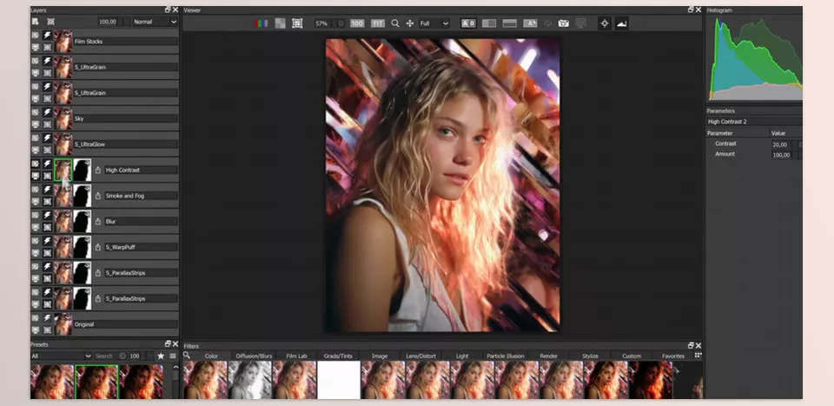
Task: Switch to the Favorites tab
Action: tap(672, 356)
